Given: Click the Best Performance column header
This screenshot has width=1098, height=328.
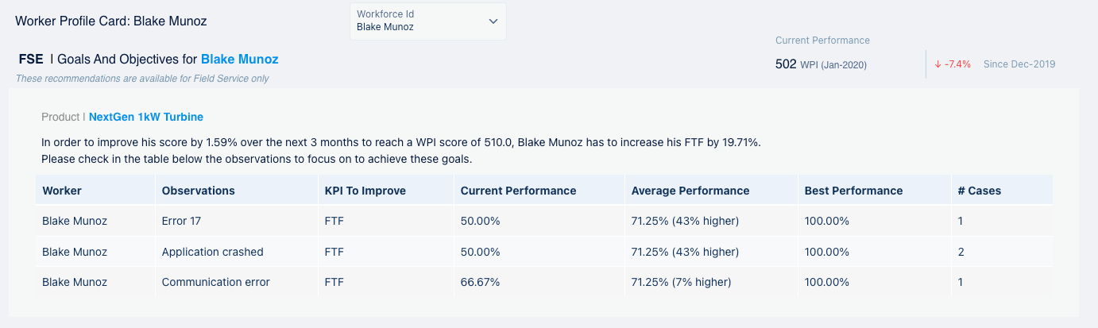Looking at the screenshot, I should click(x=853, y=191).
